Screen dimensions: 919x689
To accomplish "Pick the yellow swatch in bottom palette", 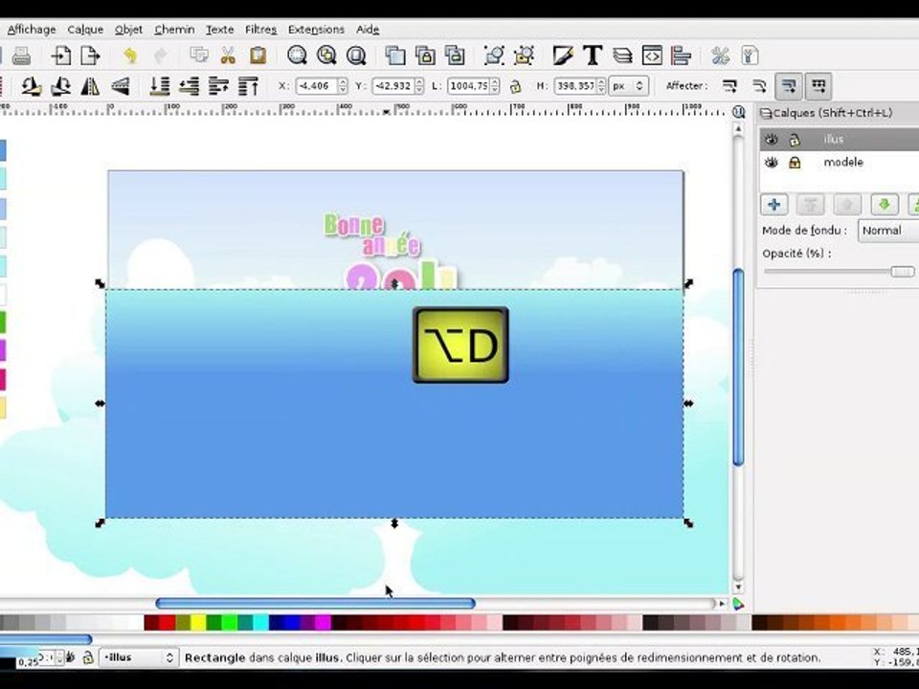I will (198, 622).
